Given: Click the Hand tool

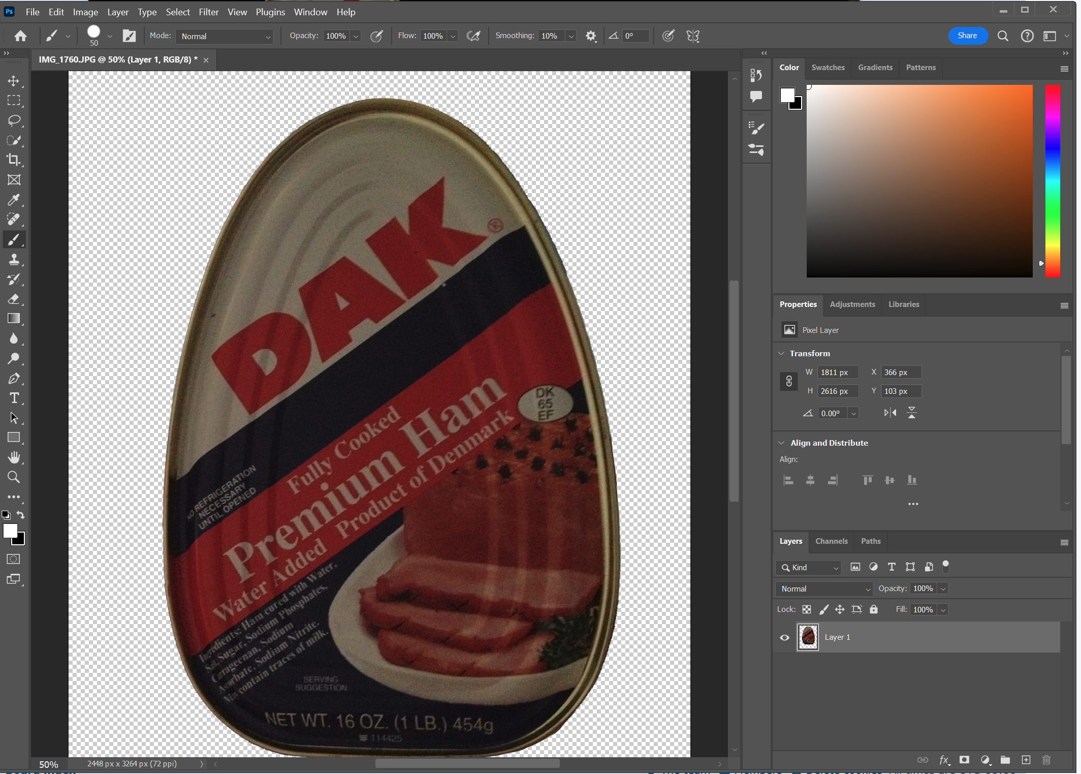Looking at the screenshot, I should click(x=14, y=457).
